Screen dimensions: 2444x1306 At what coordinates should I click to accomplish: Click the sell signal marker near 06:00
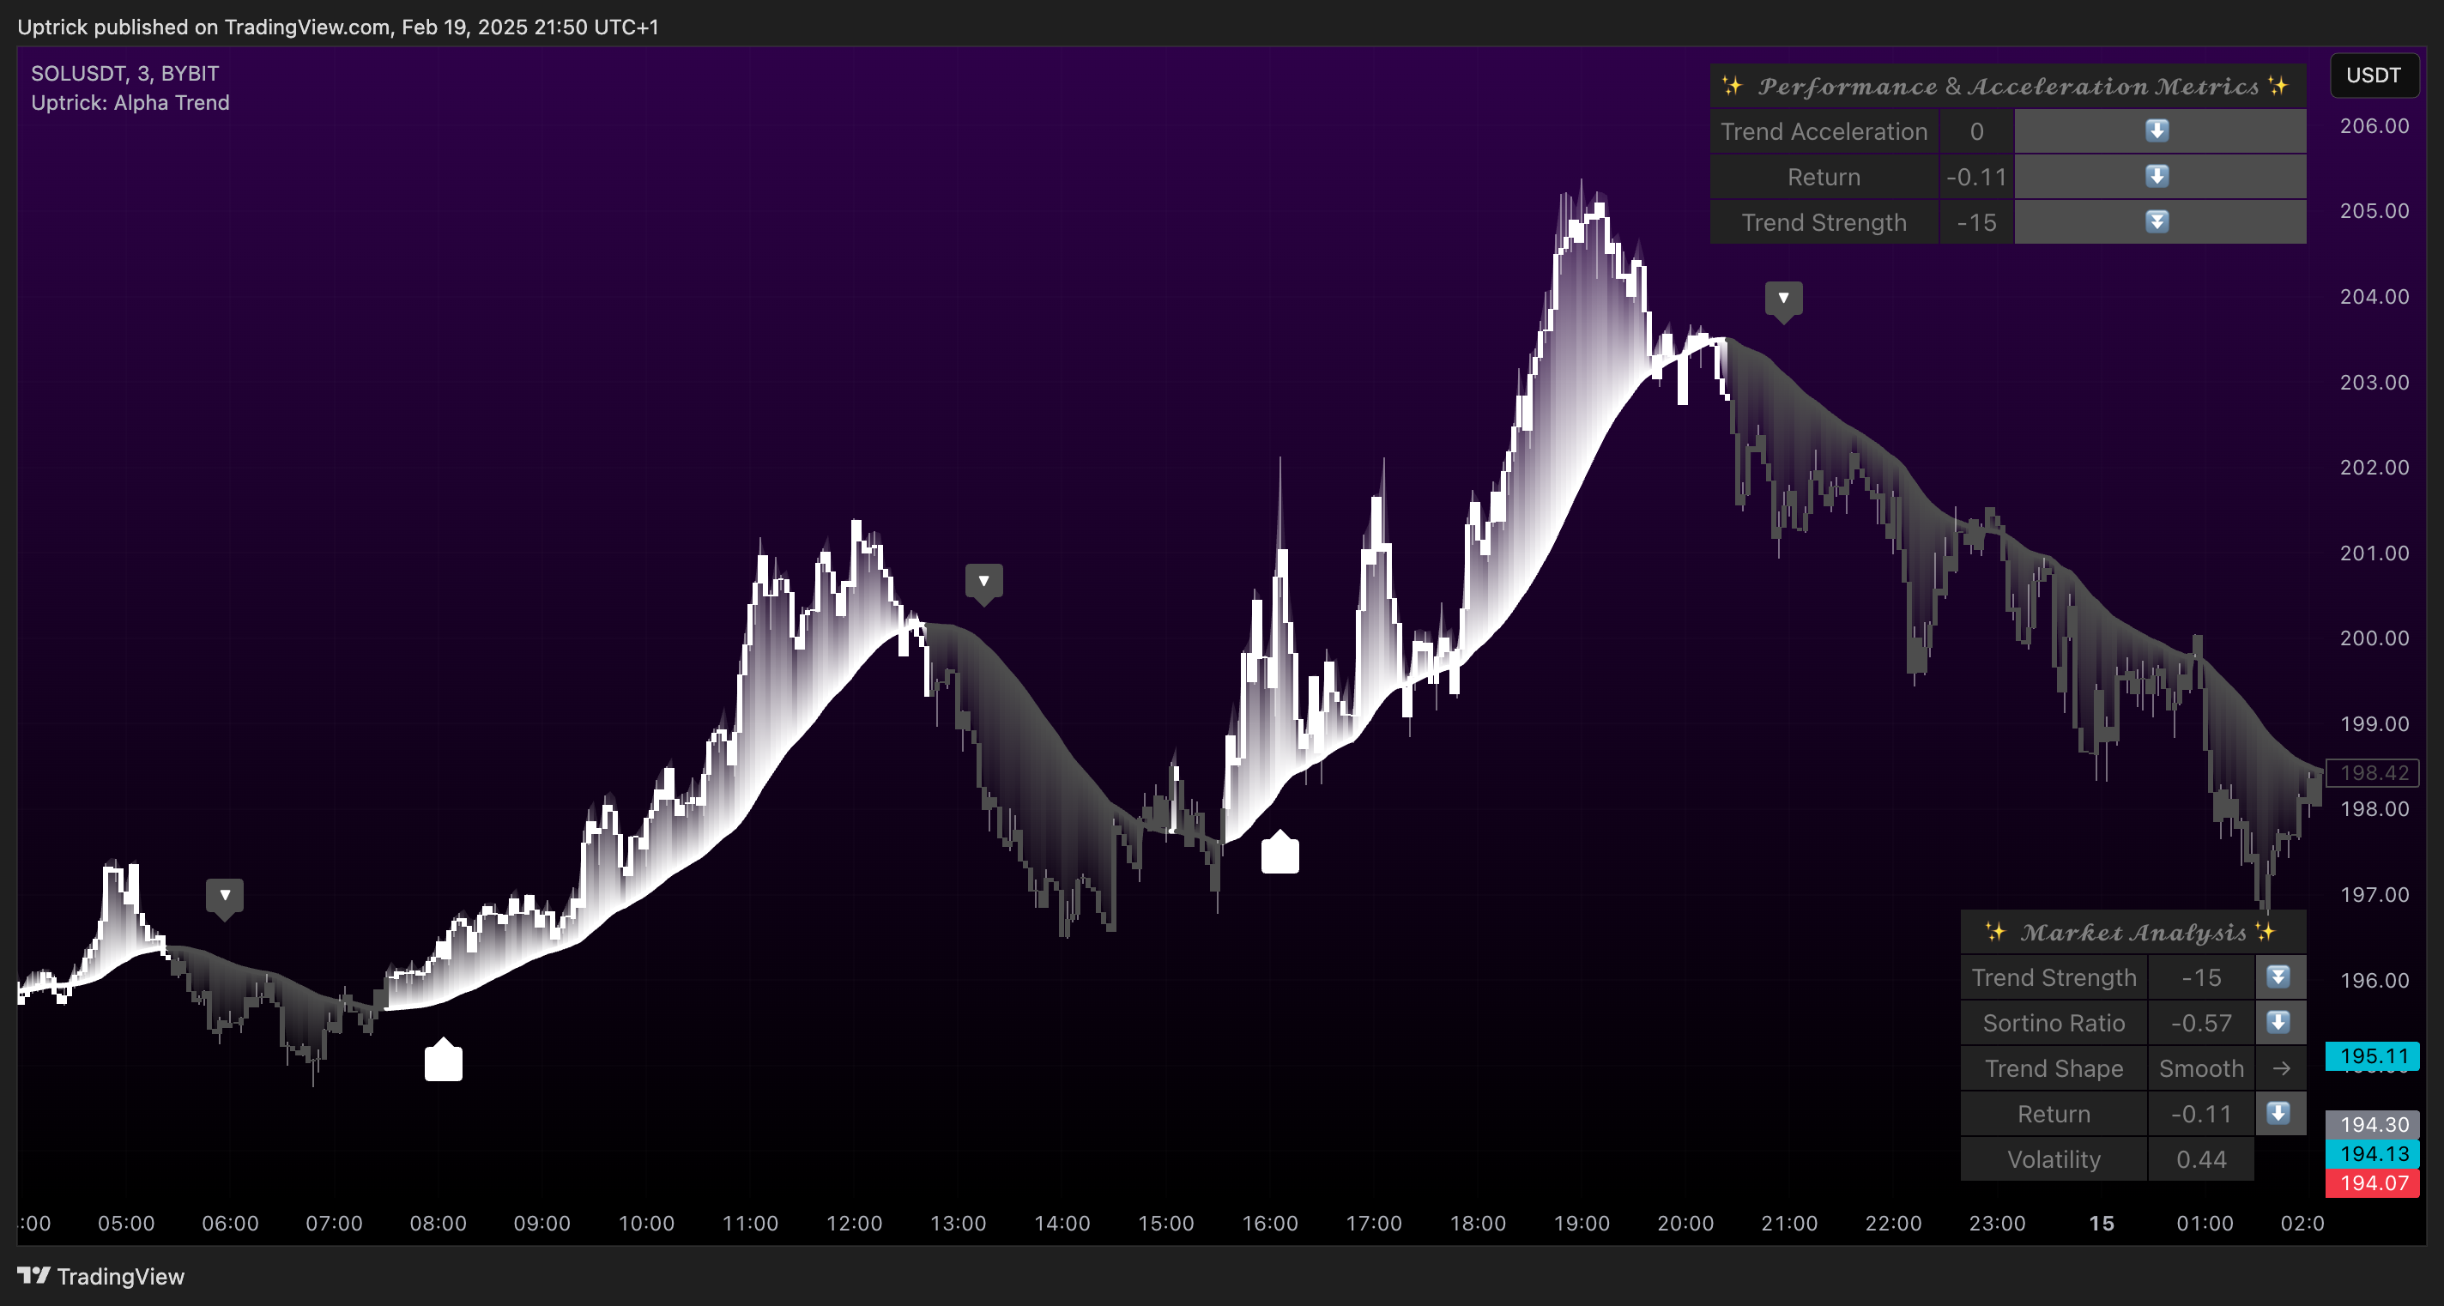coord(225,898)
